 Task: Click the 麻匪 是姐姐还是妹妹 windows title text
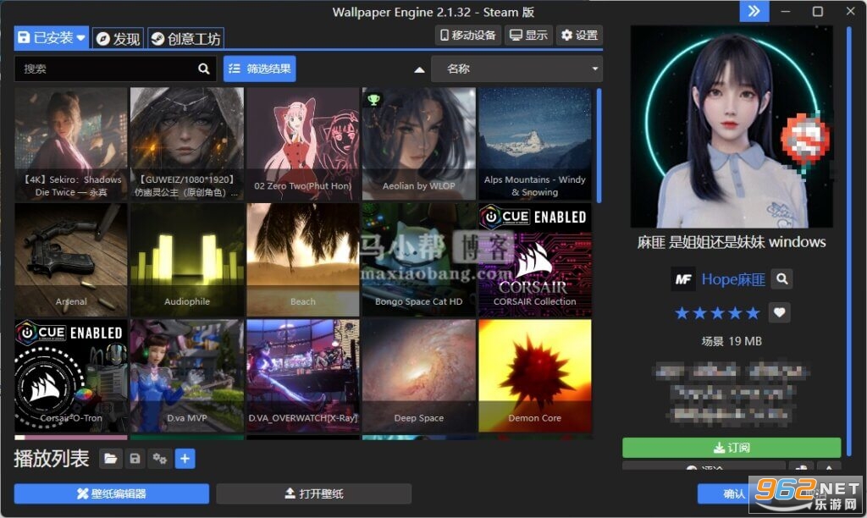(x=732, y=242)
